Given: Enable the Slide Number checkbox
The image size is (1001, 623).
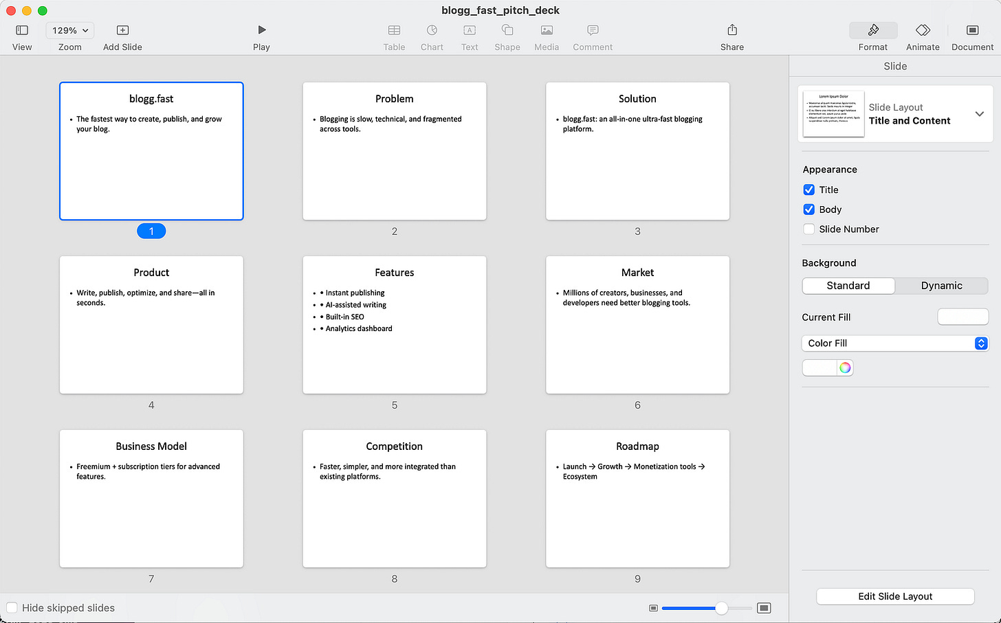Looking at the screenshot, I should (x=809, y=229).
